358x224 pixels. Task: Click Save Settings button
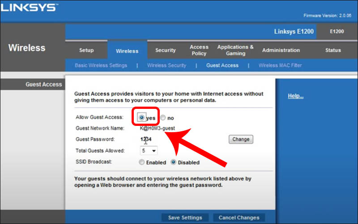click(185, 218)
